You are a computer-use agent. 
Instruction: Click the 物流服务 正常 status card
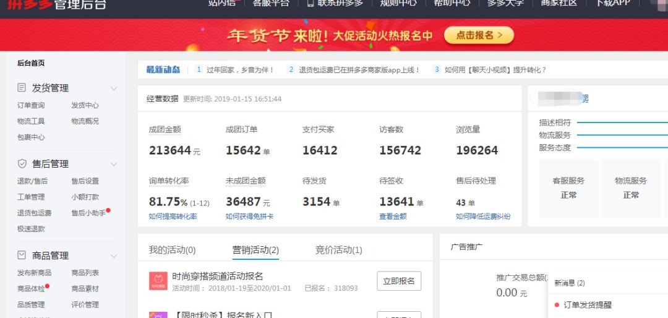click(631, 189)
